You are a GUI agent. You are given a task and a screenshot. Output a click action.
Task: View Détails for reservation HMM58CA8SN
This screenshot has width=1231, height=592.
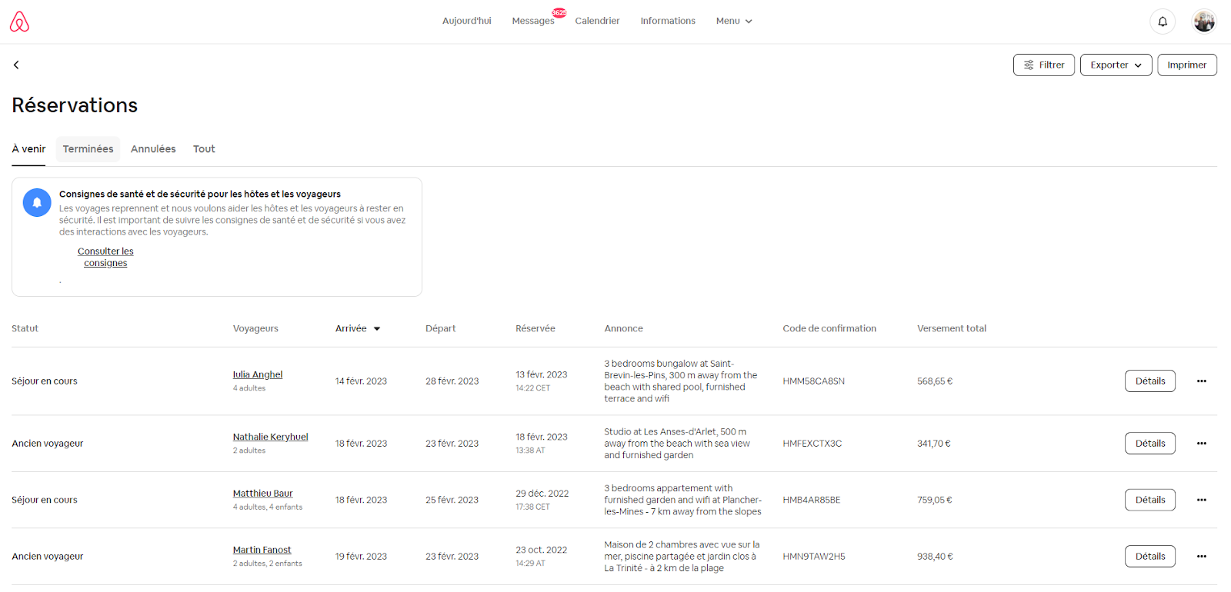tap(1149, 381)
